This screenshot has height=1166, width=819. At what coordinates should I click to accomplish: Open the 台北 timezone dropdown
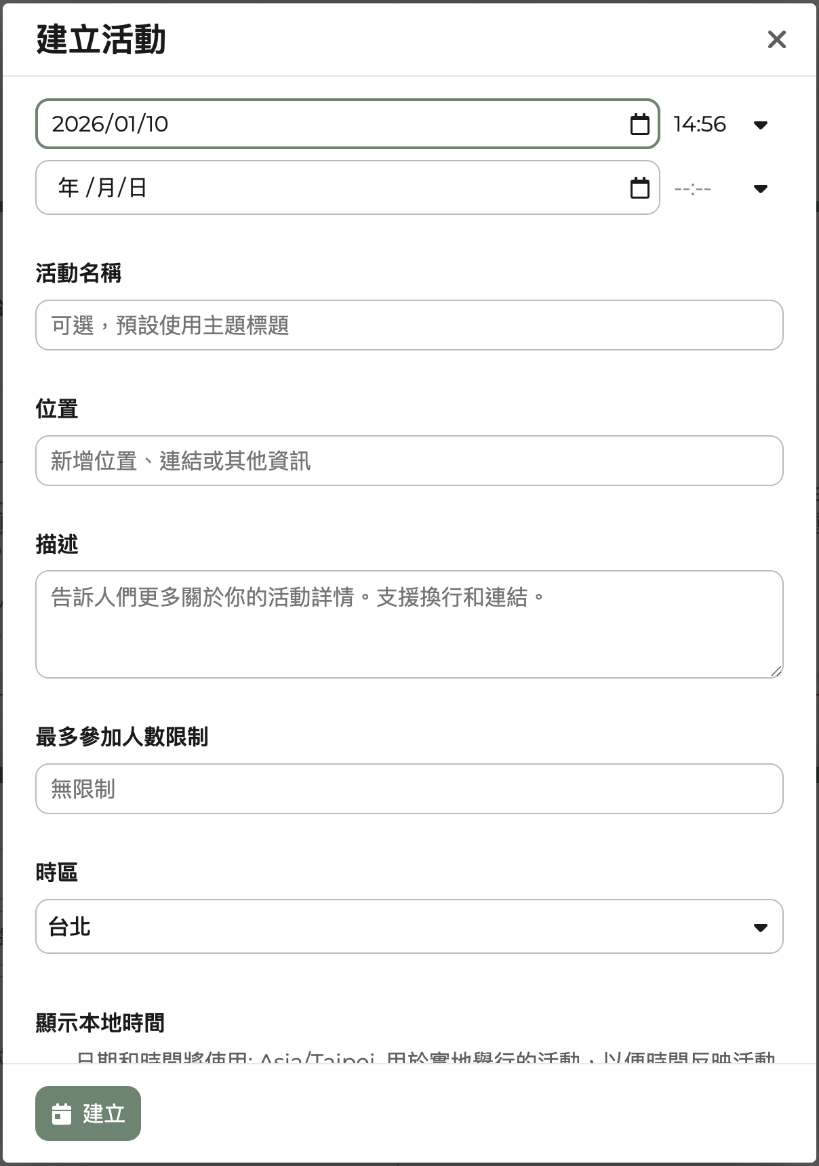pyautogui.click(x=759, y=927)
